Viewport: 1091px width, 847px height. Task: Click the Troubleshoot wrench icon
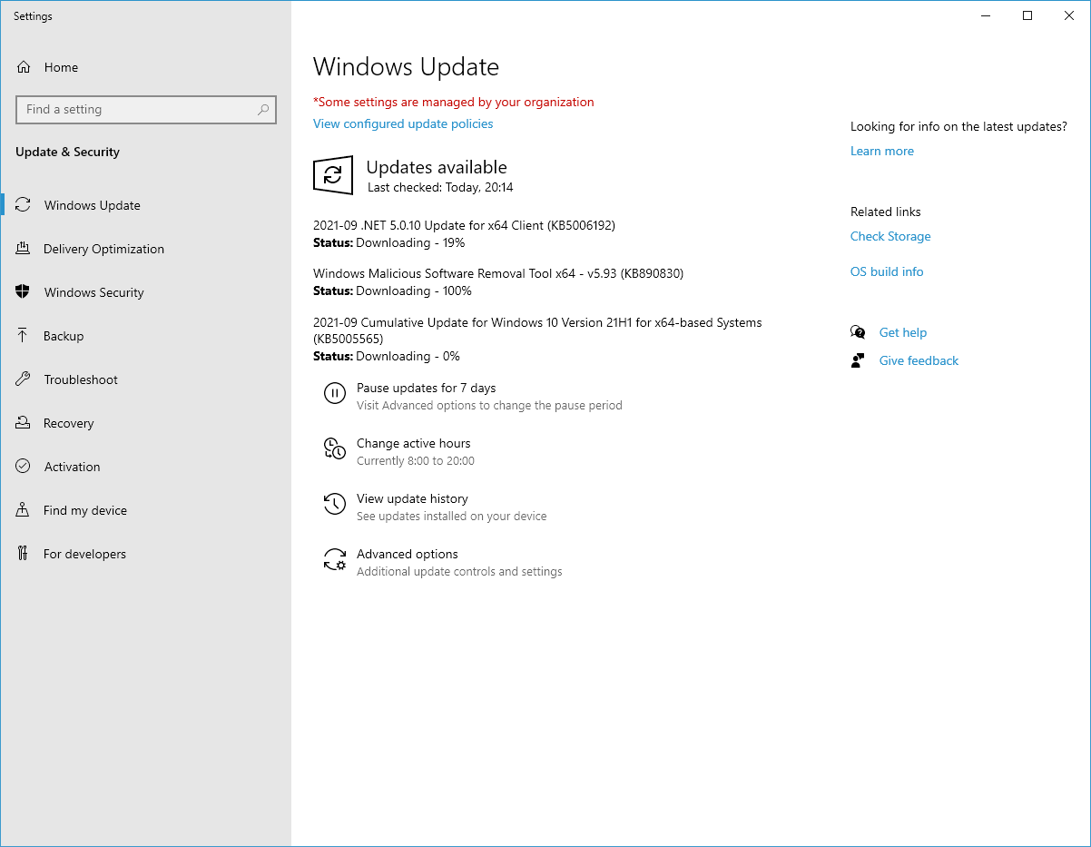click(x=24, y=379)
